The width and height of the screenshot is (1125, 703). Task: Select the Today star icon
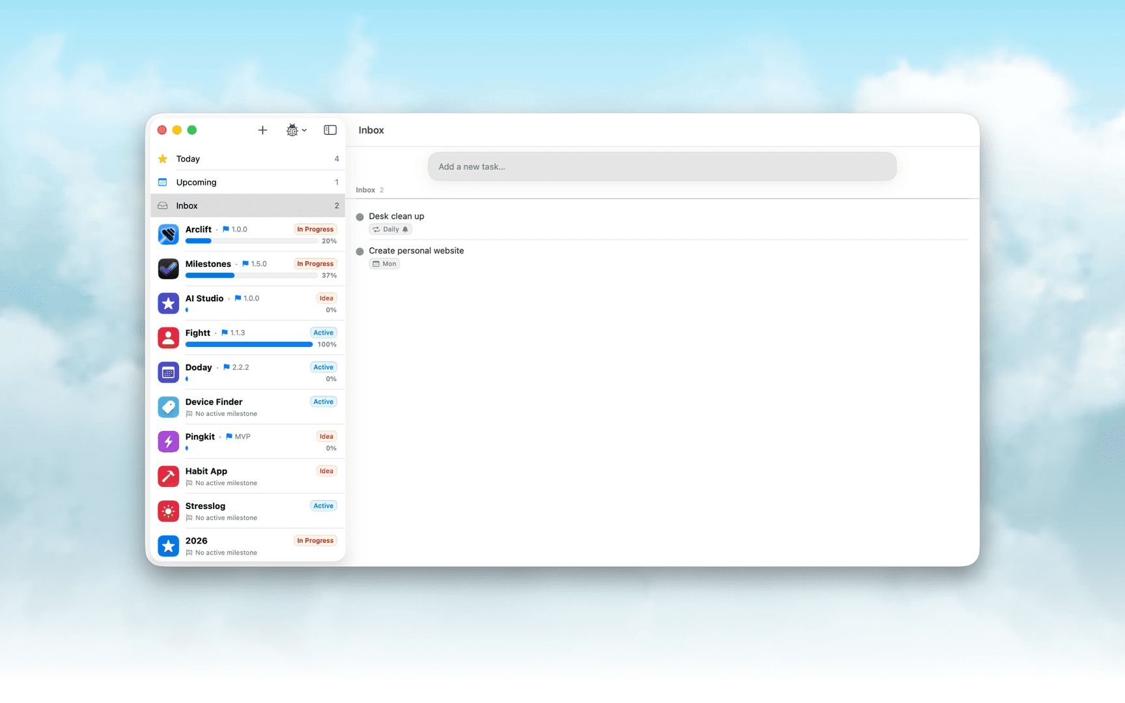tap(163, 159)
